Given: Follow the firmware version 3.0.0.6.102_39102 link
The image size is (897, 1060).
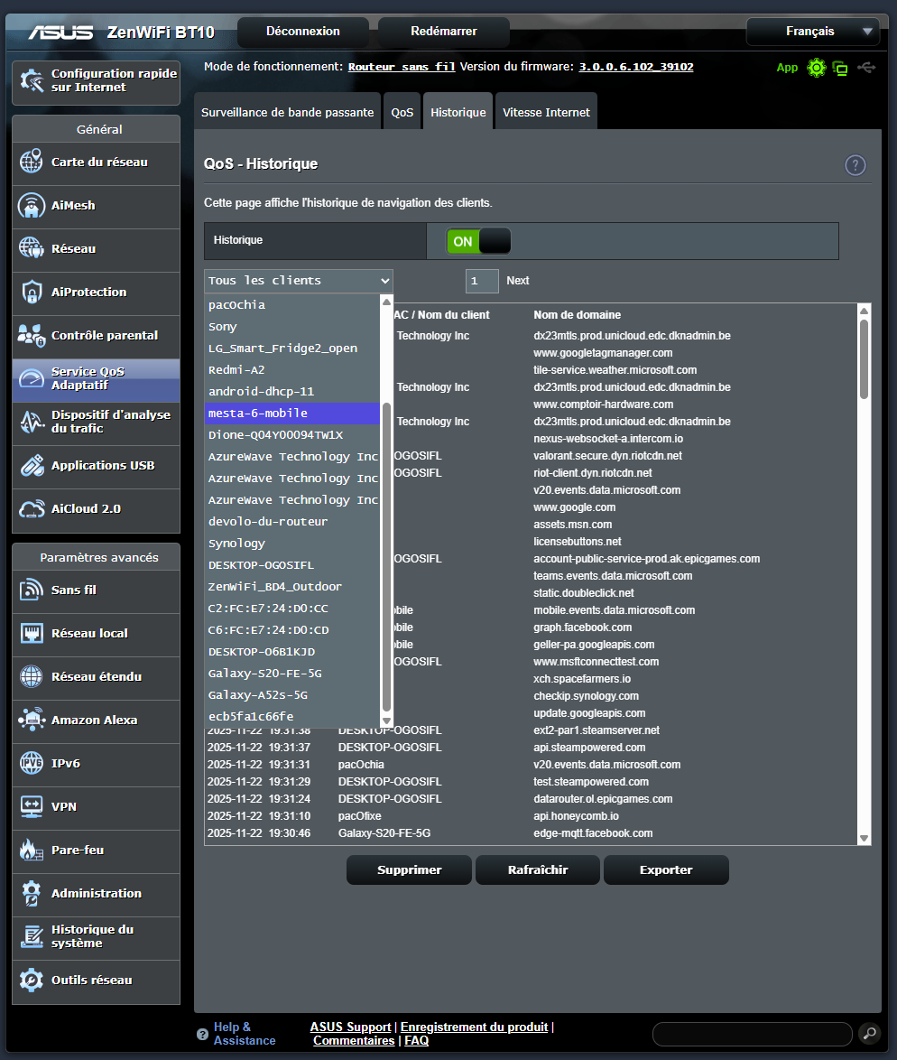Looking at the screenshot, I should point(636,66).
